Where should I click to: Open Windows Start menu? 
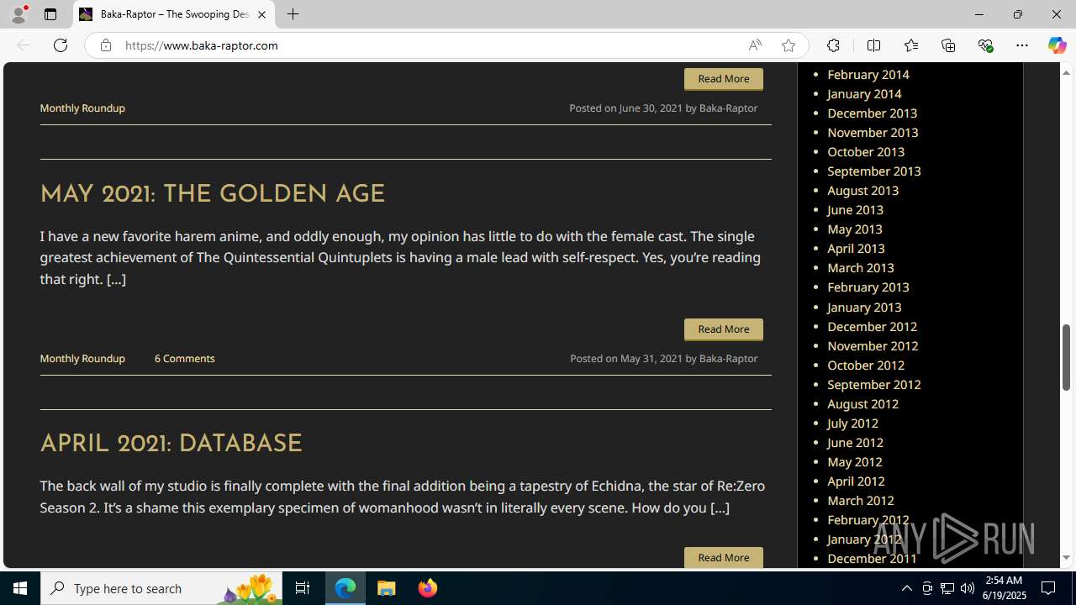pyautogui.click(x=20, y=588)
